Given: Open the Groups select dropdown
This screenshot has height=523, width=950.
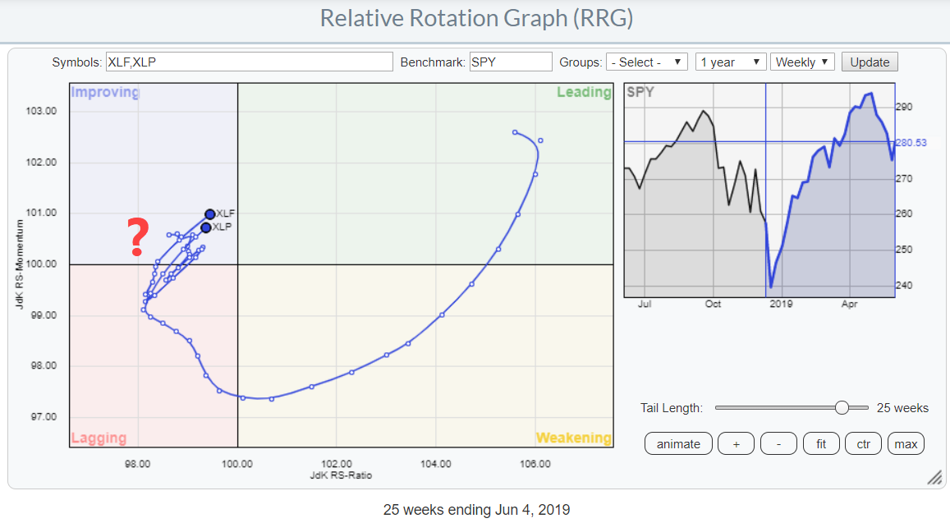Looking at the screenshot, I should click(646, 62).
